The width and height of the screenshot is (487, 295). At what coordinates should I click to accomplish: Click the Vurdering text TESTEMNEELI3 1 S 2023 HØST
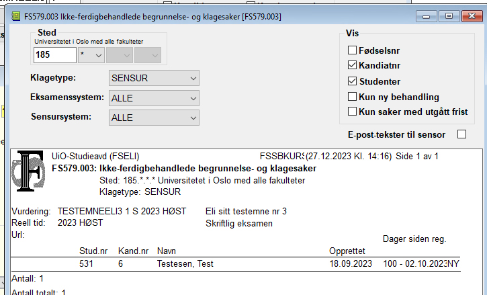tap(122, 212)
